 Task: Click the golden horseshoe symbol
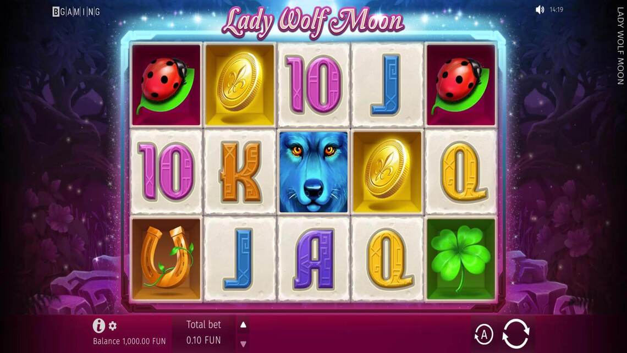pyautogui.click(x=166, y=259)
